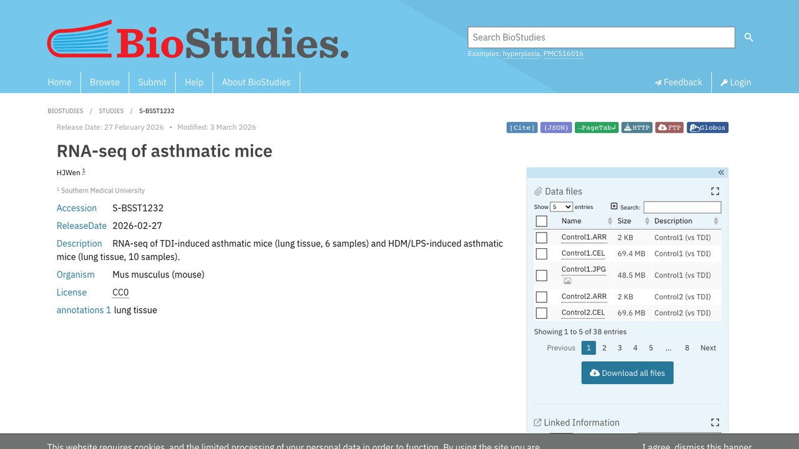Viewport: 799px width, 449px height.
Task: Open About BioStudies page
Action: [257, 82]
